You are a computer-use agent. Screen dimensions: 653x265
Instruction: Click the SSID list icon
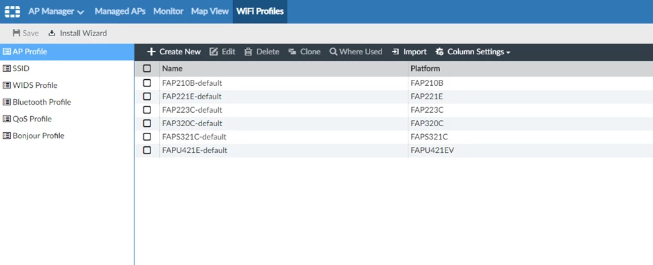point(7,68)
